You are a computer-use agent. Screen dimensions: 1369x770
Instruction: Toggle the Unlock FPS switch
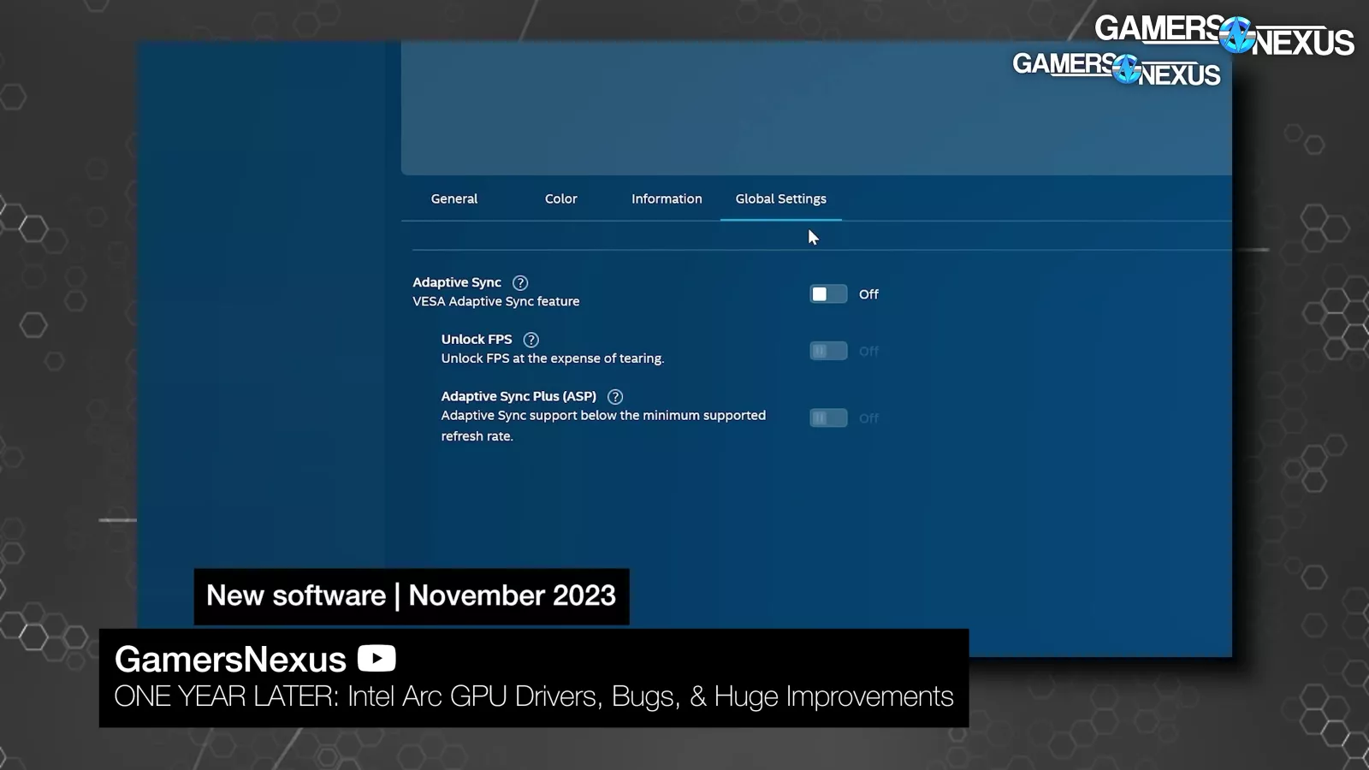[x=827, y=352]
